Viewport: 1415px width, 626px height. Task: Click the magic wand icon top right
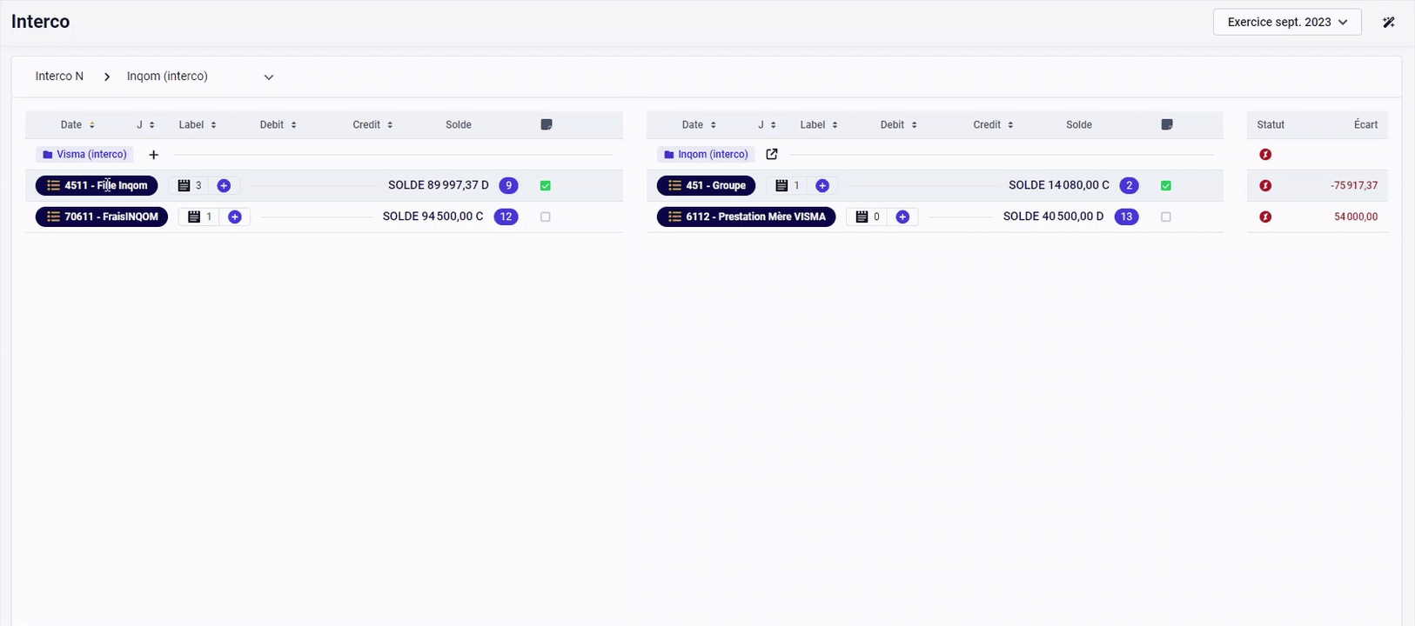1388,23
